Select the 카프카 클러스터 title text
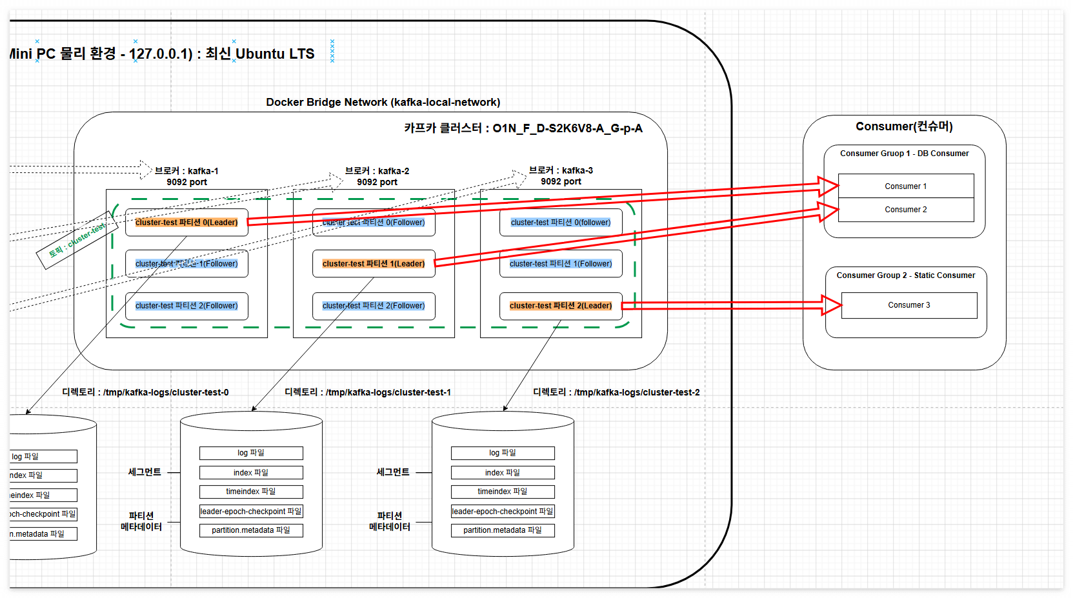The image size is (1073, 598). [523, 128]
